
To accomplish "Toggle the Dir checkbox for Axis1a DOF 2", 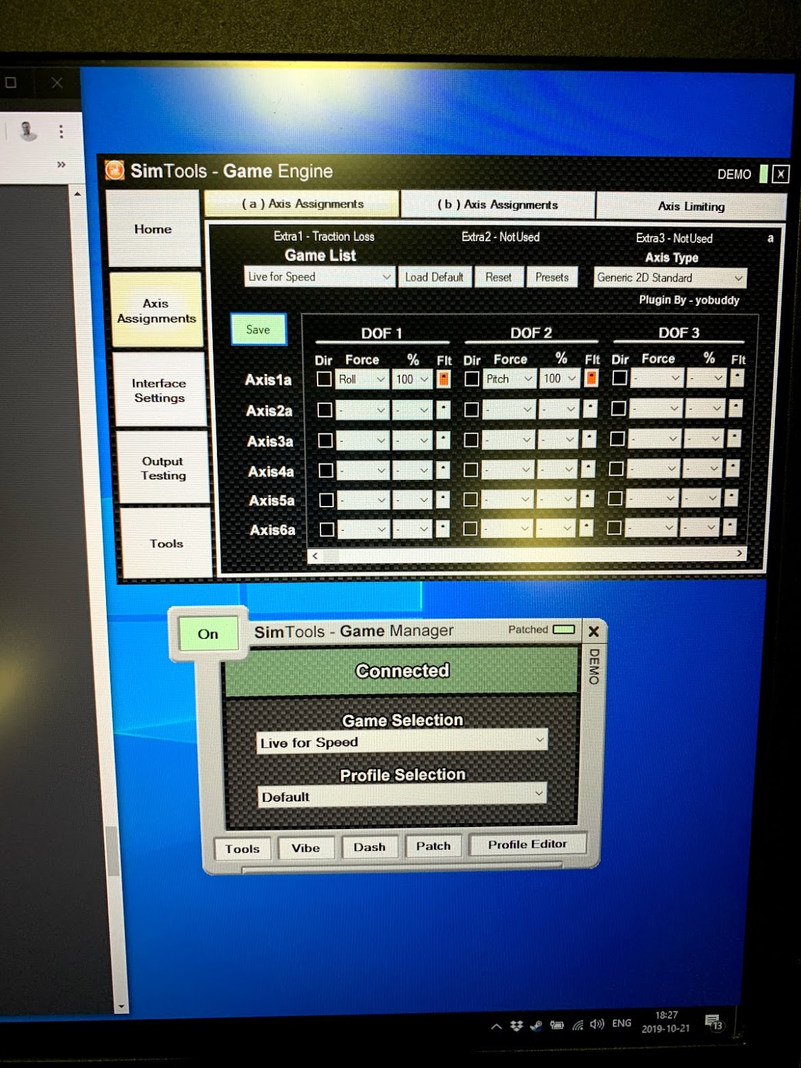I will tap(472, 378).
